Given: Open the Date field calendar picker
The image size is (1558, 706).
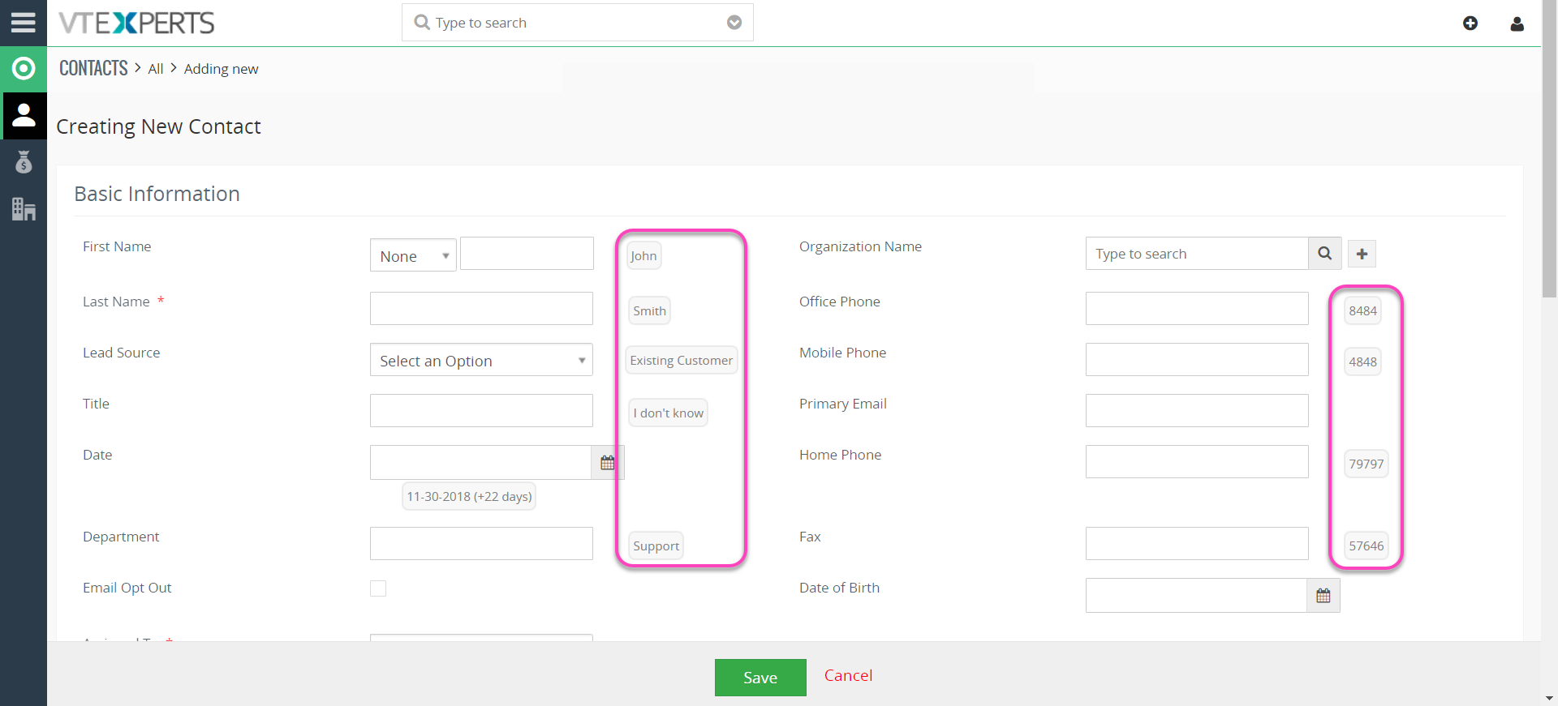Looking at the screenshot, I should tap(607, 463).
